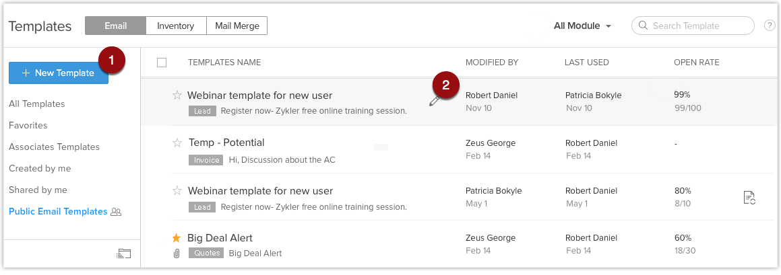
Task: Open the Temp - Potential template
Action: (226, 143)
